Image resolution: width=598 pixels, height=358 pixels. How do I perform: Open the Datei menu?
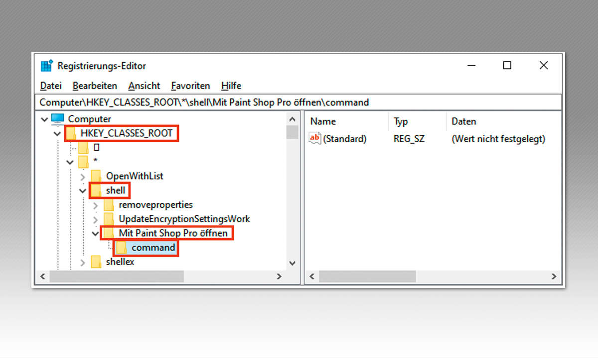point(50,86)
